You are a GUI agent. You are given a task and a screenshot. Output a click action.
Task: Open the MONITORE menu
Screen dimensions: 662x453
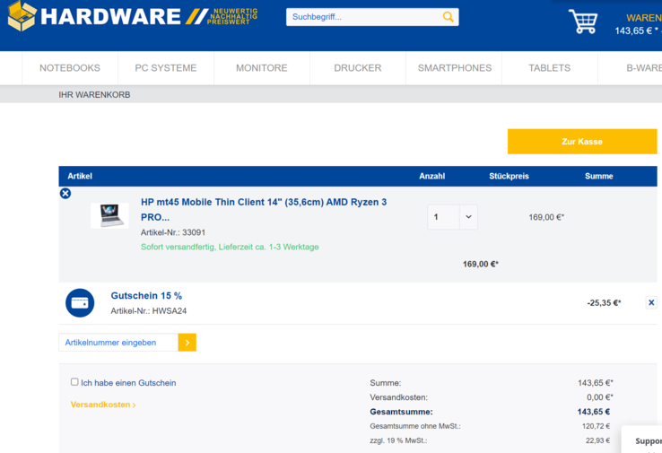tap(262, 68)
